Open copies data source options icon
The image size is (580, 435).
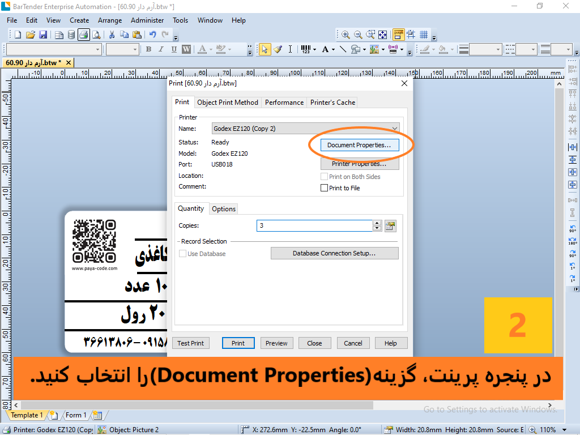(x=390, y=225)
